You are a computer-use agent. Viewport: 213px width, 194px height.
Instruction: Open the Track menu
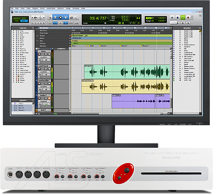point(28,8)
